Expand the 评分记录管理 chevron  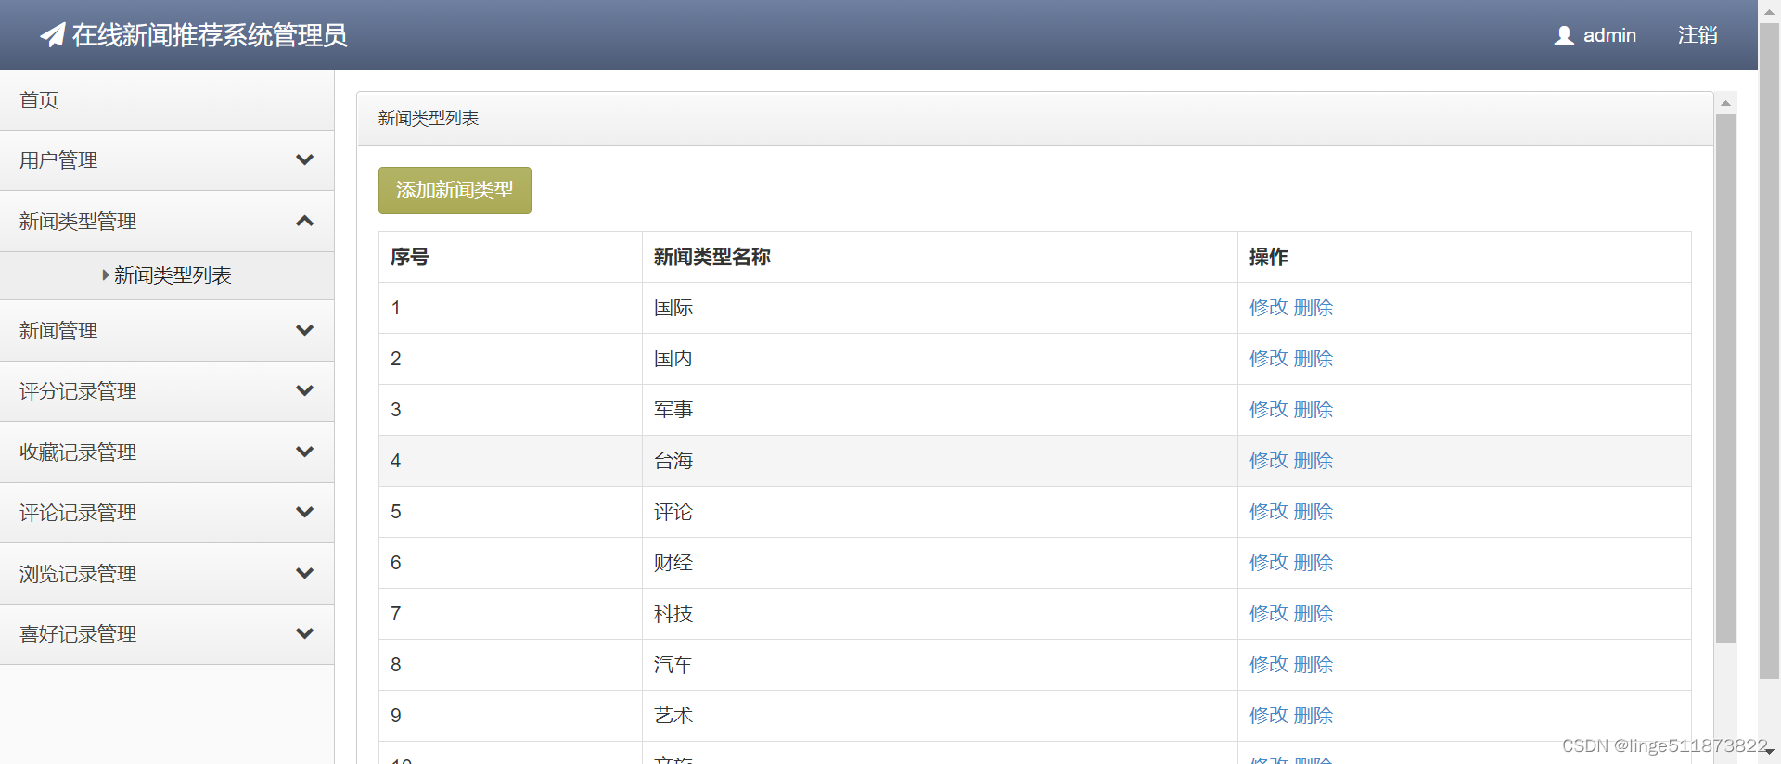point(304,390)
